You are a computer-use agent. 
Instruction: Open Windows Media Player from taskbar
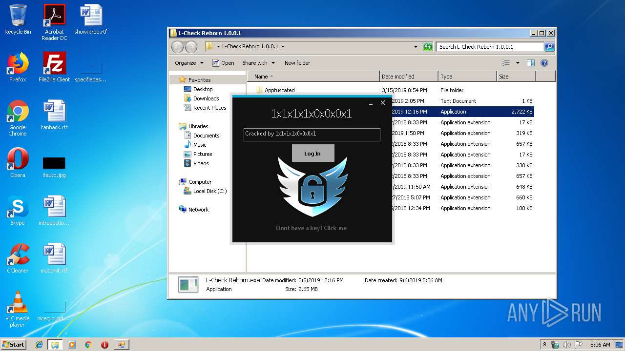click(x=72, y=345)
